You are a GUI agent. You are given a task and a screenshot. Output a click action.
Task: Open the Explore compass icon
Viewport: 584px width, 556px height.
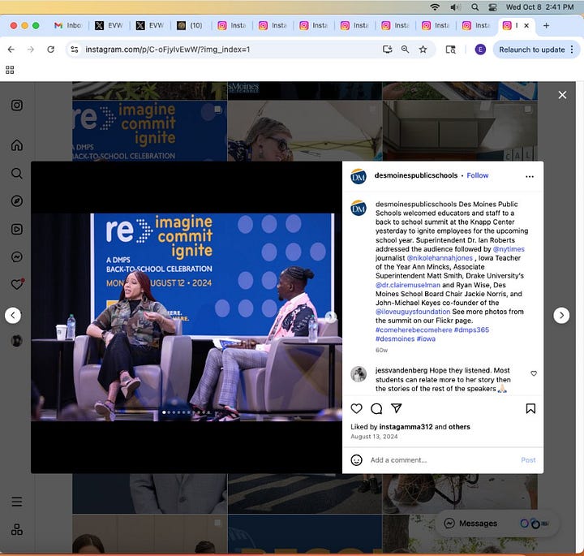tap(17, 201)
